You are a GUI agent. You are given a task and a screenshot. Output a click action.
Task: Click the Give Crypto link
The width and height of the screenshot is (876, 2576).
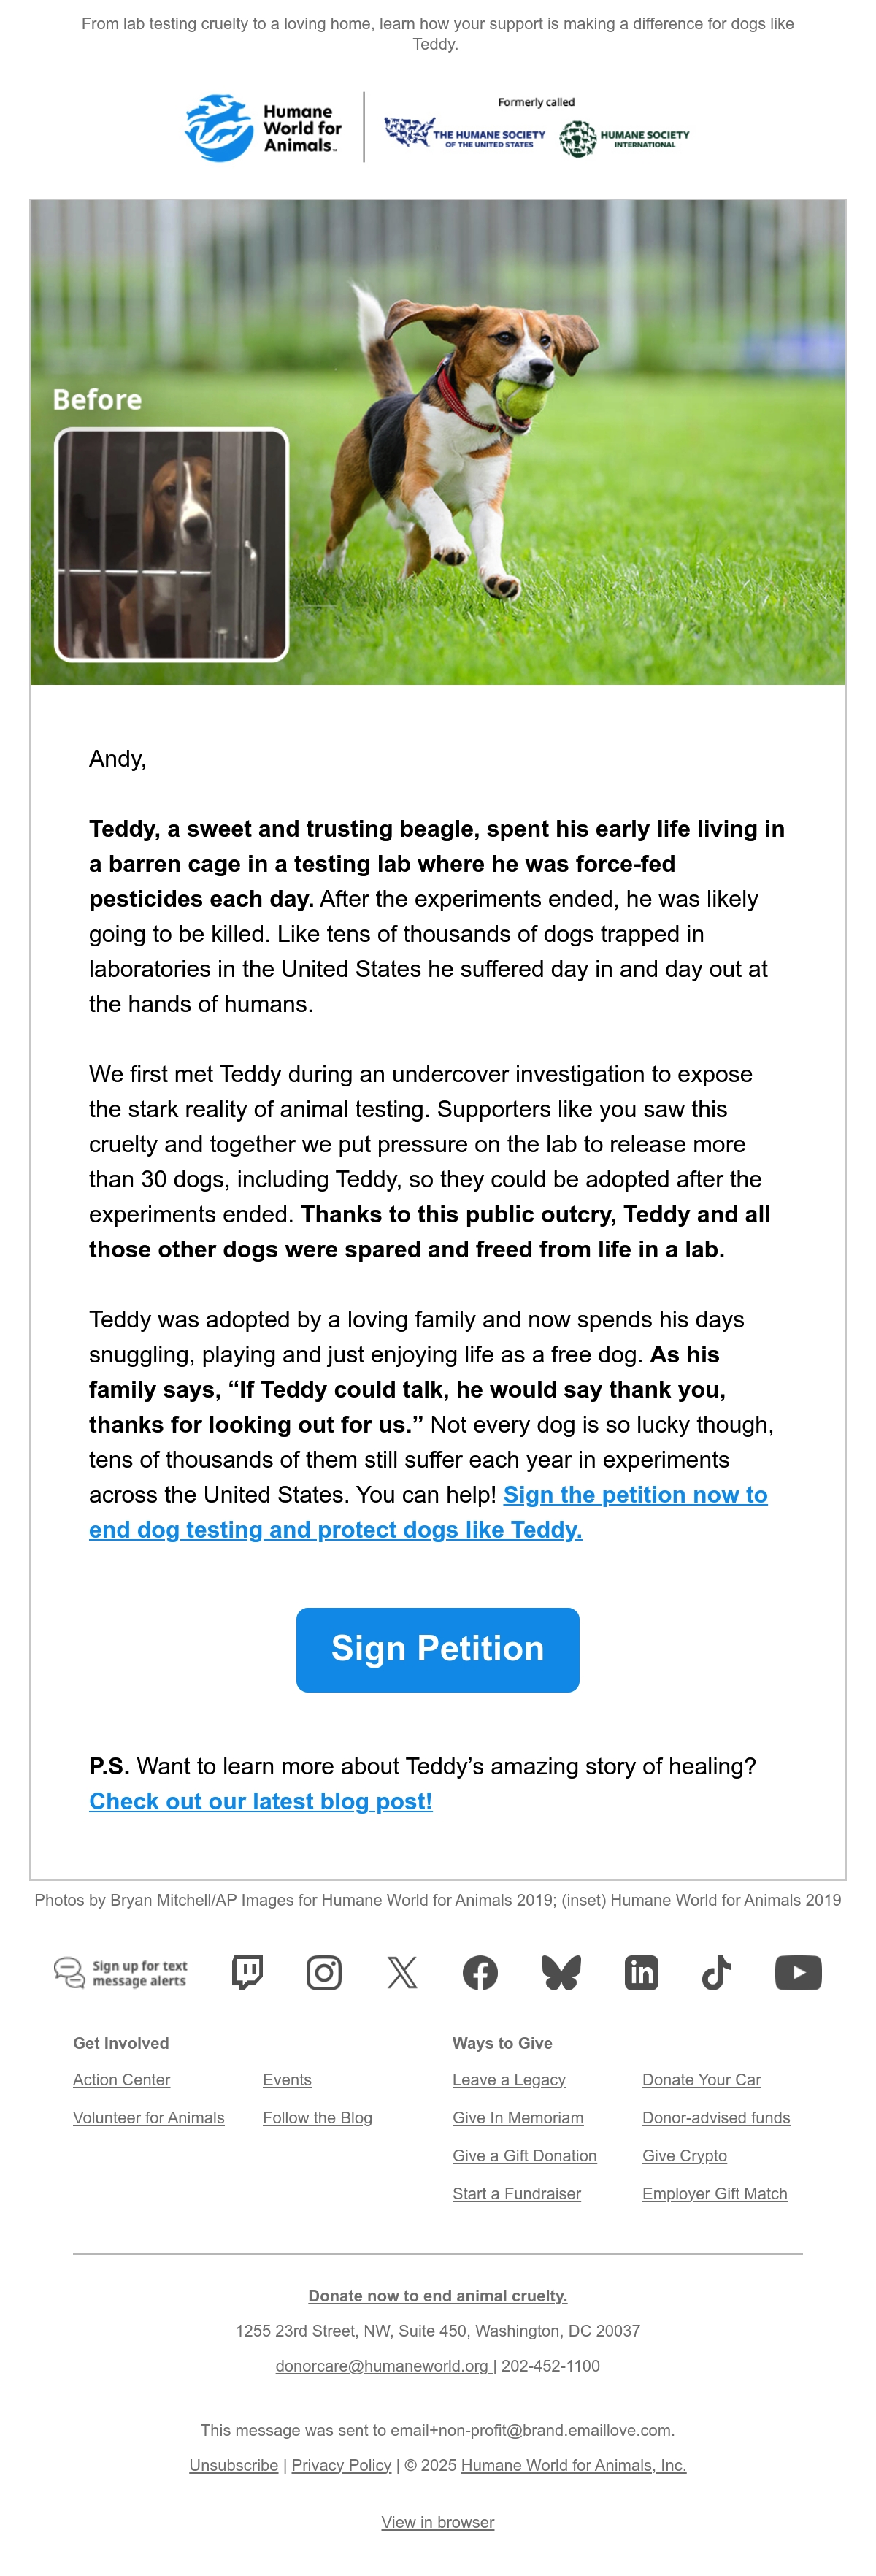[x=685, y=2155]
